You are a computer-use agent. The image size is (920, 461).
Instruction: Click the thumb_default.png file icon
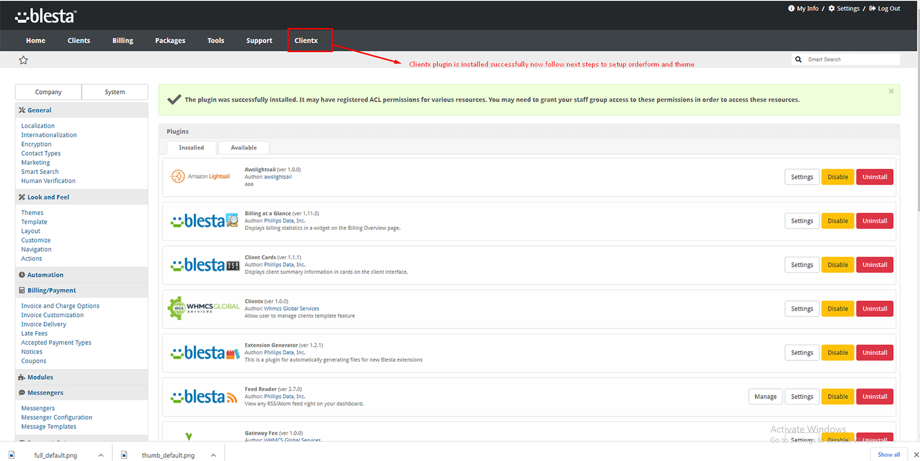(125, 455)
